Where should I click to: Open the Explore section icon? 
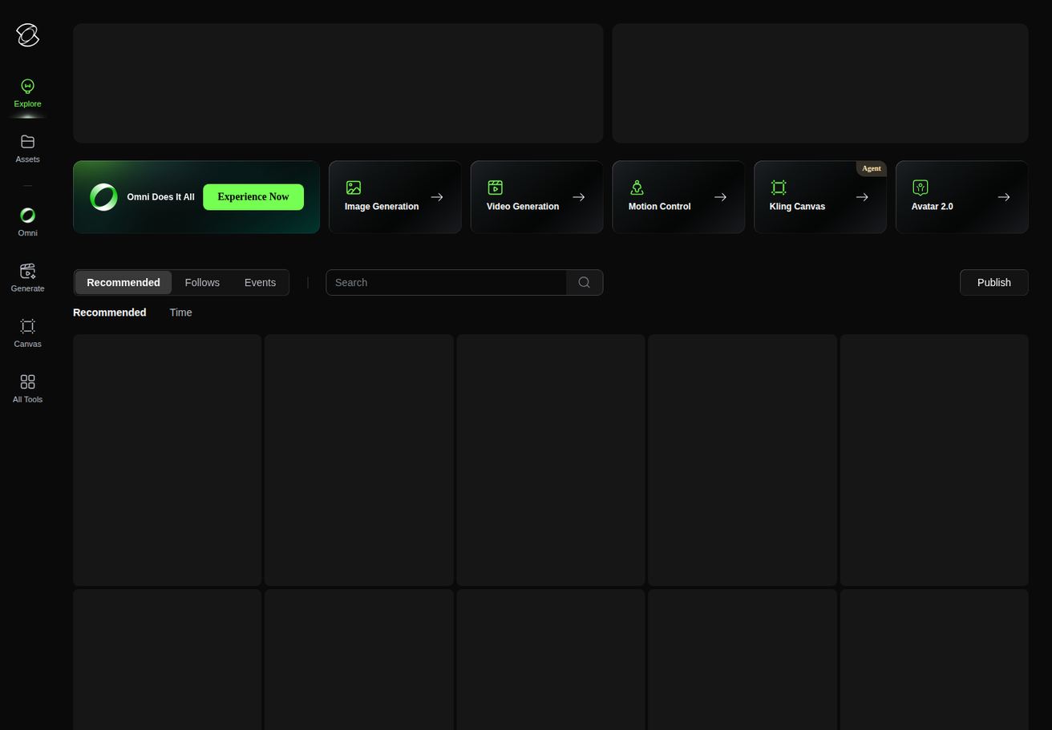click(27, 87)
